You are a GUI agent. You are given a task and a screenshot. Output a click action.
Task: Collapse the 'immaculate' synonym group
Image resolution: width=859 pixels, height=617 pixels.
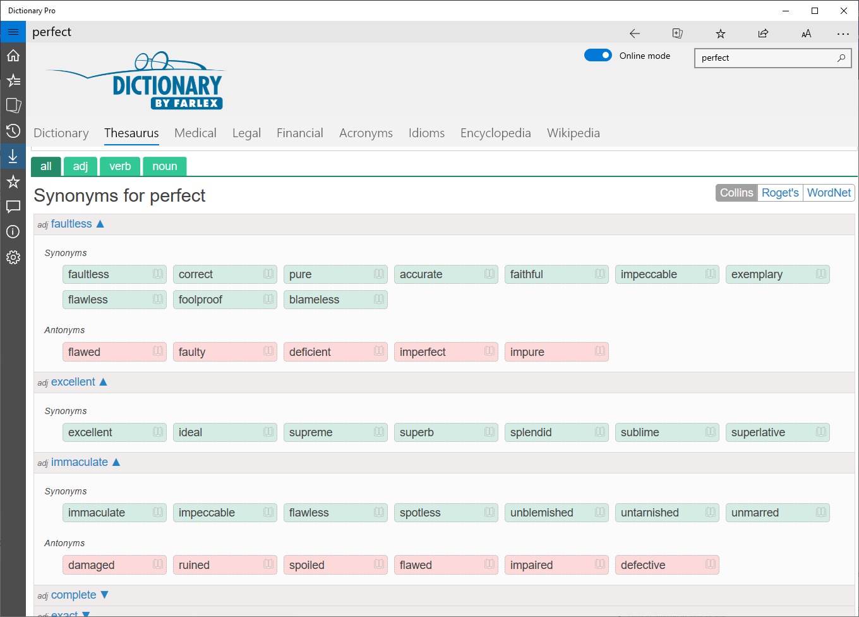point(115,462)
